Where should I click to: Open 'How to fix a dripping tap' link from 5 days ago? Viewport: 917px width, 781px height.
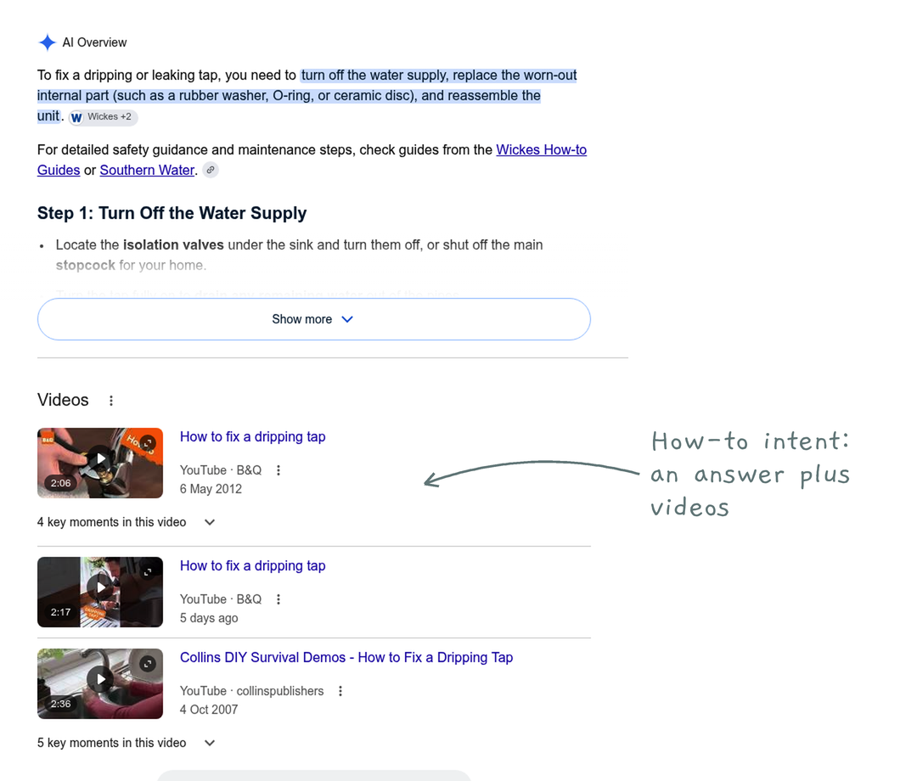[253, 566]
